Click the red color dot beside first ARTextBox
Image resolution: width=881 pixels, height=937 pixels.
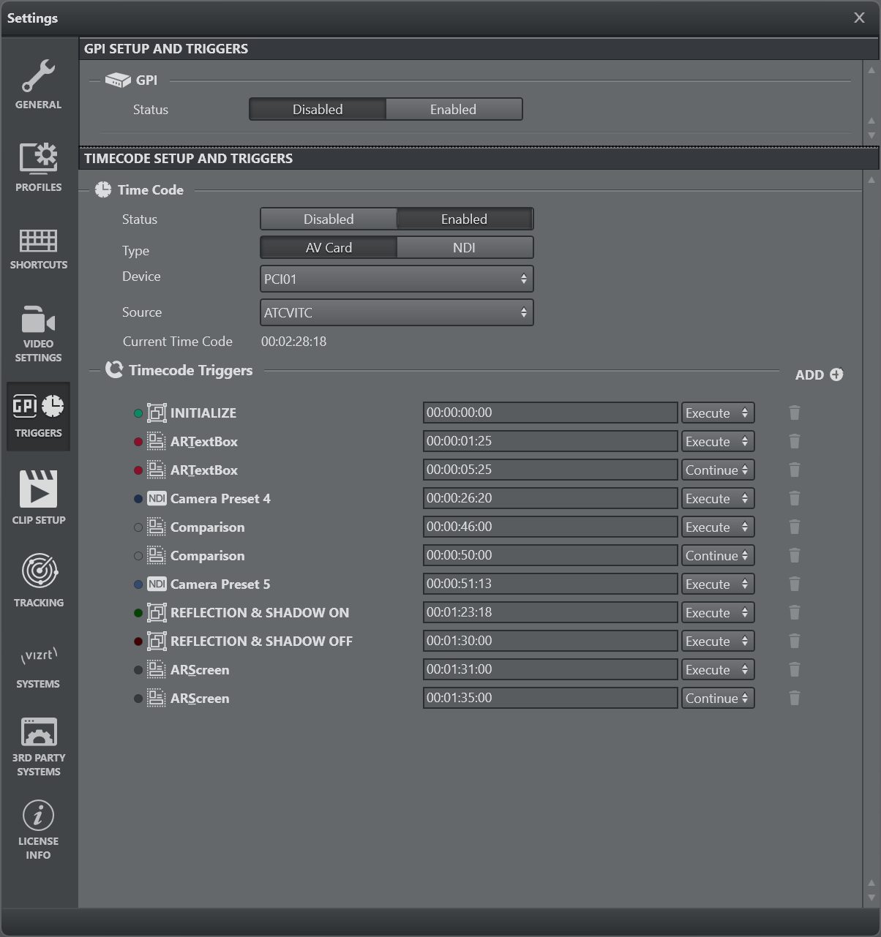138,442
